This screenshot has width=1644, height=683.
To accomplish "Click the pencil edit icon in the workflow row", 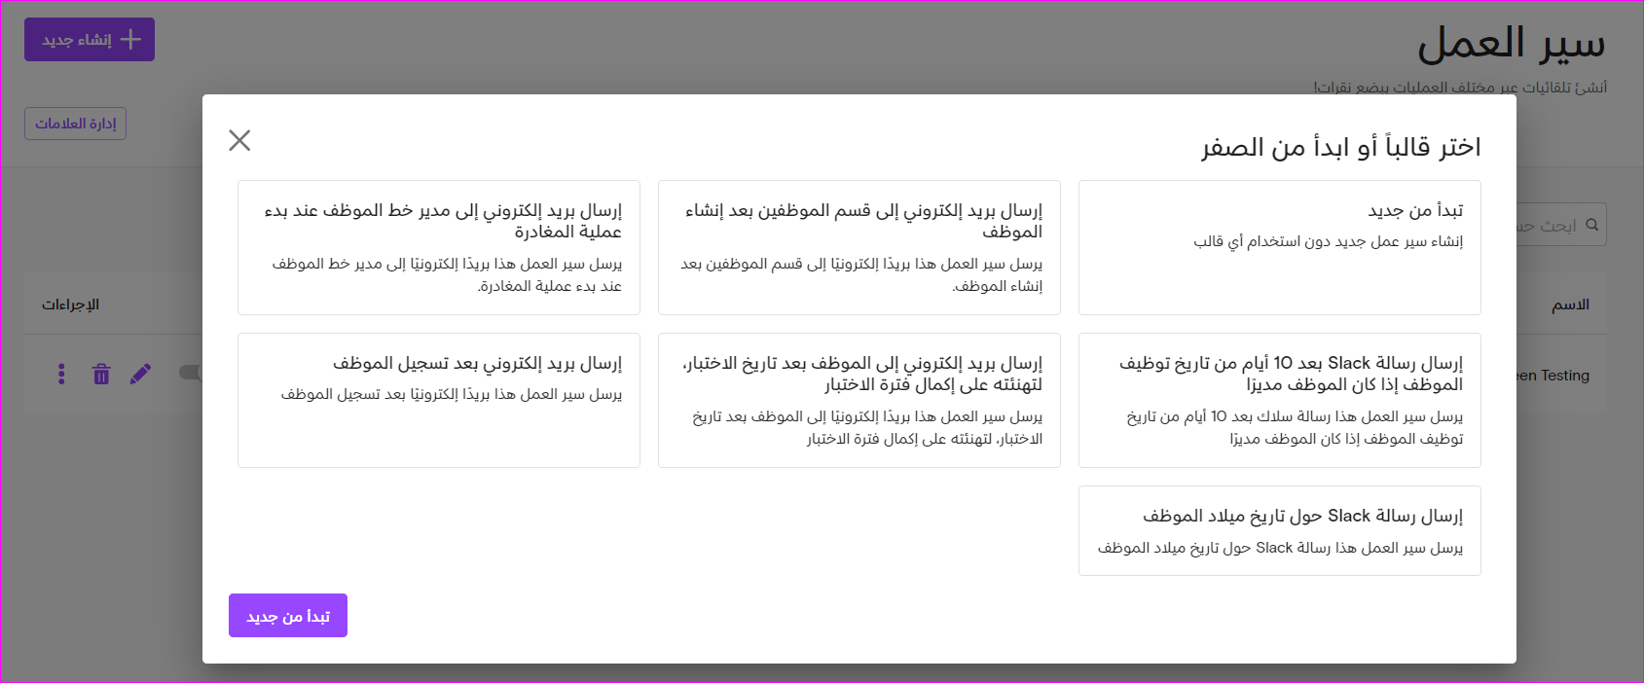I will [x=140, y=374].
